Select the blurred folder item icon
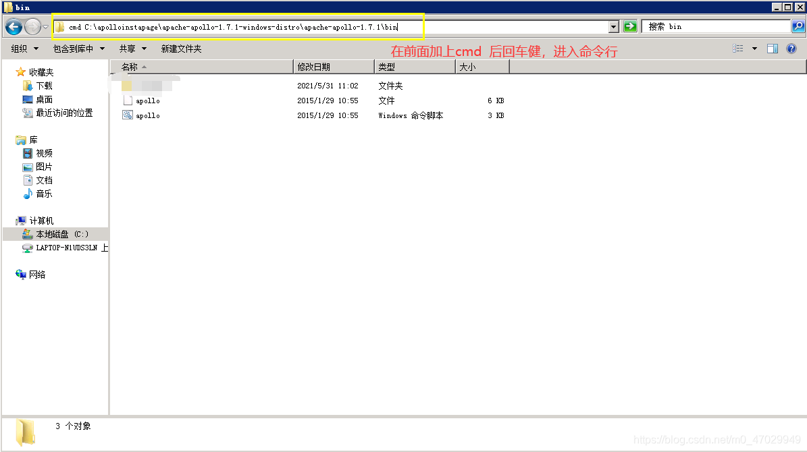This screenshot has width=807, height=452. point(126,86)
